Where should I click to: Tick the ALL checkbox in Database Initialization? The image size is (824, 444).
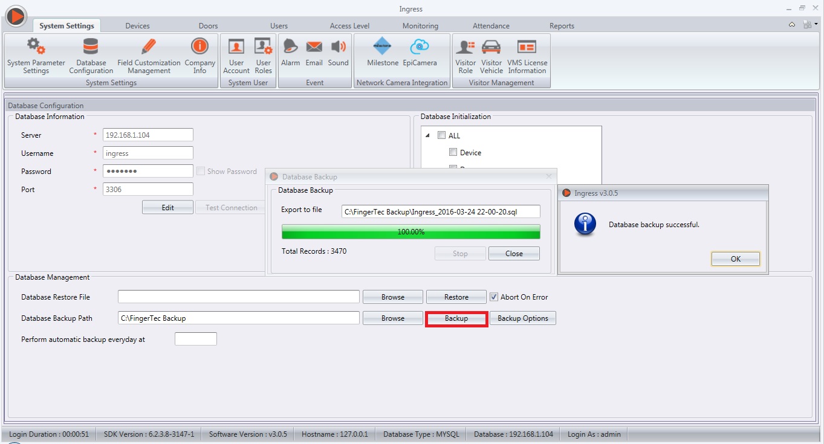[441, 135]
